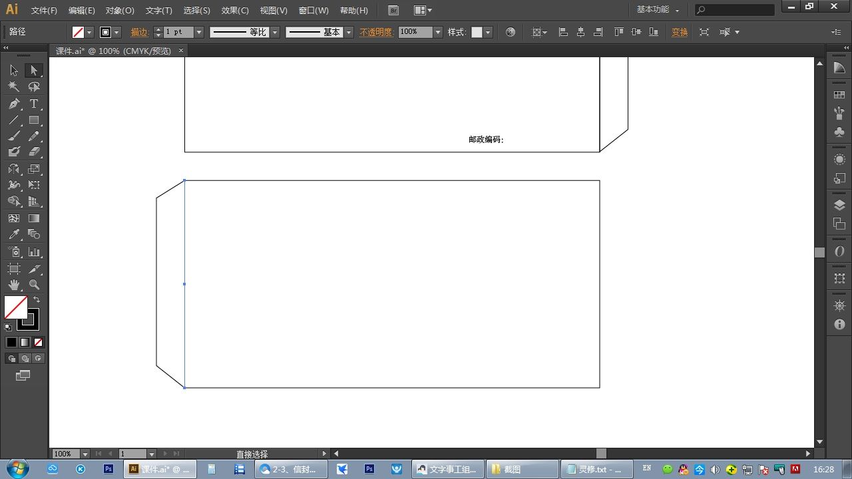Select the Rectangle tool
The width and height of the screenshot is (852, 479).
(34, 120)
